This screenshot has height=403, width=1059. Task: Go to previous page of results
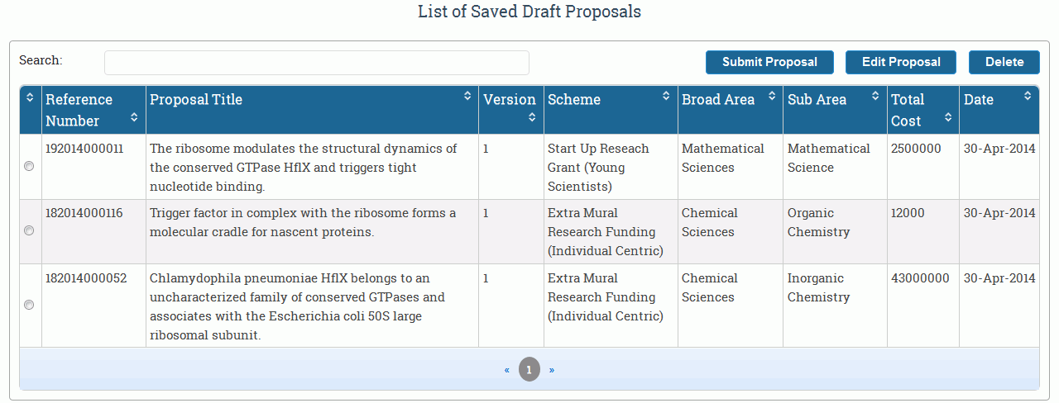pyautogui.click(x=506, y=369)
